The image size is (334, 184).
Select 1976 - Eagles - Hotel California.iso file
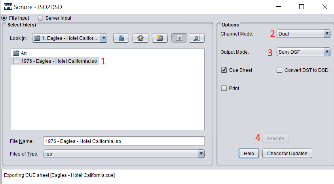(x=55, y=61)
